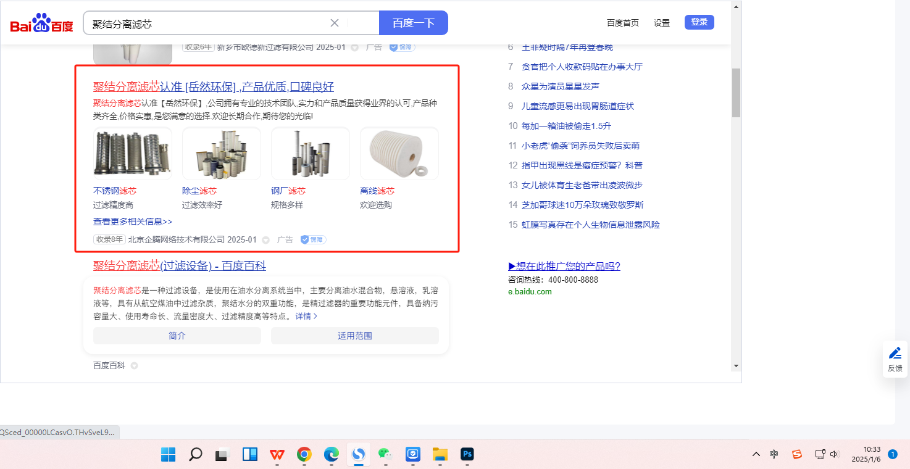The width and height of the screenshot is (910, 469).
Task: Click the Baidu logo
Action: tap(41, 23)
